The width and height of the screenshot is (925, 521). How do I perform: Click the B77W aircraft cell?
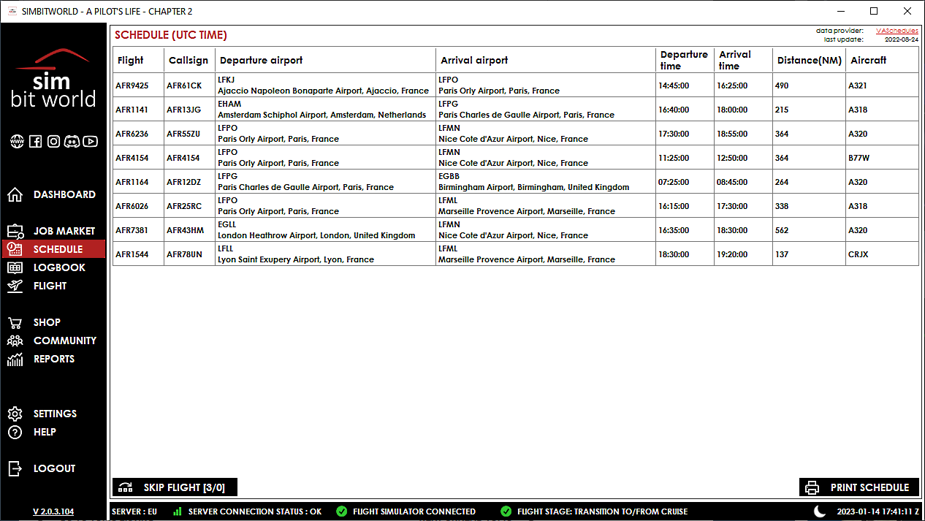882,158
